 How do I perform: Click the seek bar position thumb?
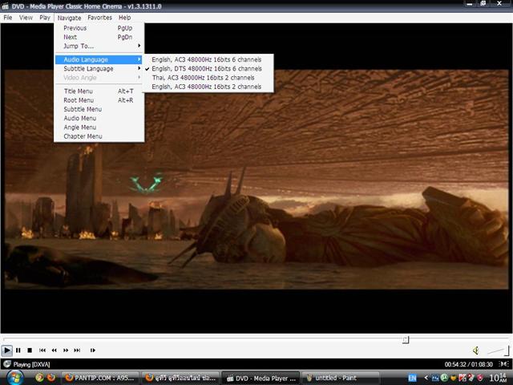click(x=406, y=340)
